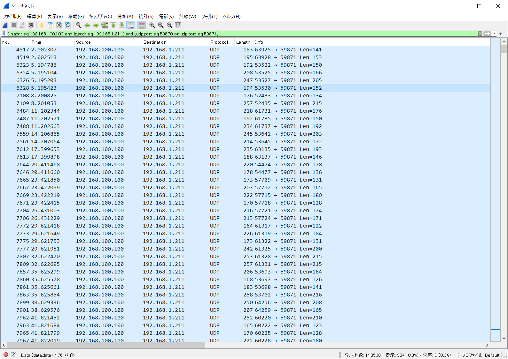Open the 統計(S) menu

pyautogui.click(x=146, y=17)
